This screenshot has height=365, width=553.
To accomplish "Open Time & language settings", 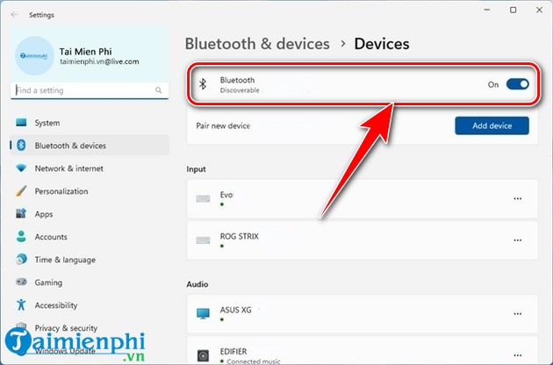I will [x=90, y=260].
